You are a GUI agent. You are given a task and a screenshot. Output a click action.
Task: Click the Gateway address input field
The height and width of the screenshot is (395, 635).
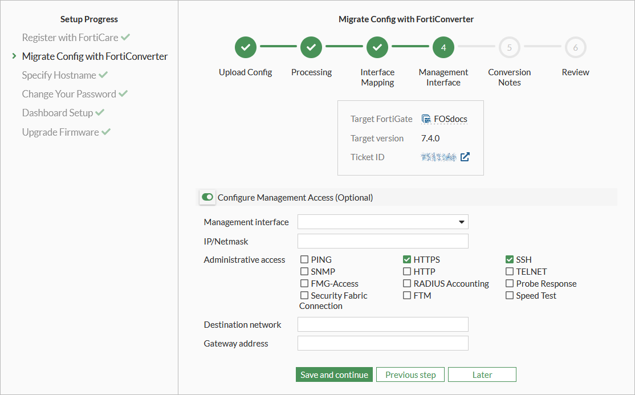click(x=382, y=343)
